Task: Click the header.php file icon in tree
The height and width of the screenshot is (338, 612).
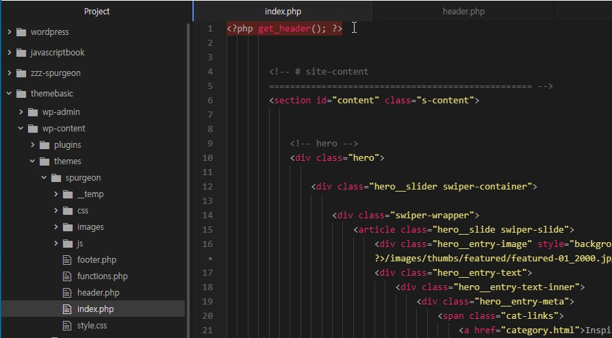Action: pyautogui.click(x=67, y=292)
